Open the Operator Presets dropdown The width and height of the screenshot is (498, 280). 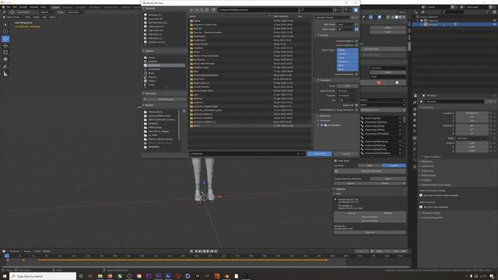(x=332, y=17)
